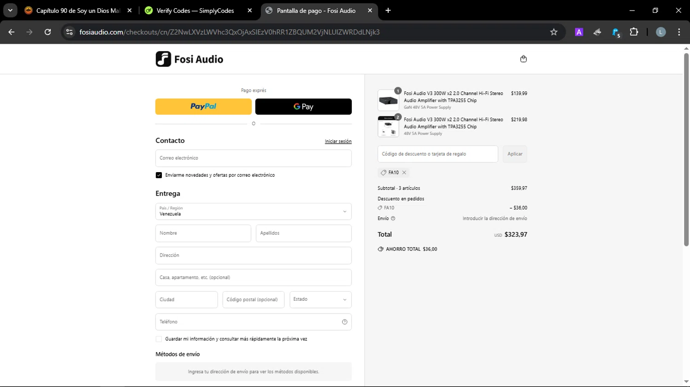The height and width of the screenshot is (387, 690).
Task: Open site information icon in address bar
Action: pyautogui.click(x=69, y=32)
